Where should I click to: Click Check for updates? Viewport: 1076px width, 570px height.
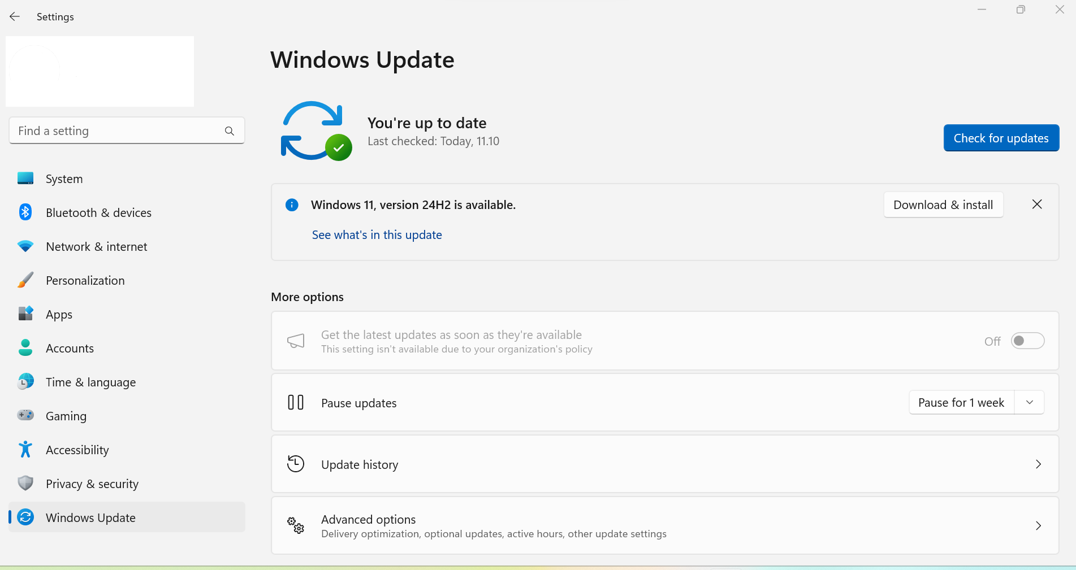[x=1000, y=137]
